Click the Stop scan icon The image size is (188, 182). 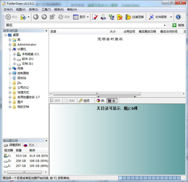coord(8,17)
